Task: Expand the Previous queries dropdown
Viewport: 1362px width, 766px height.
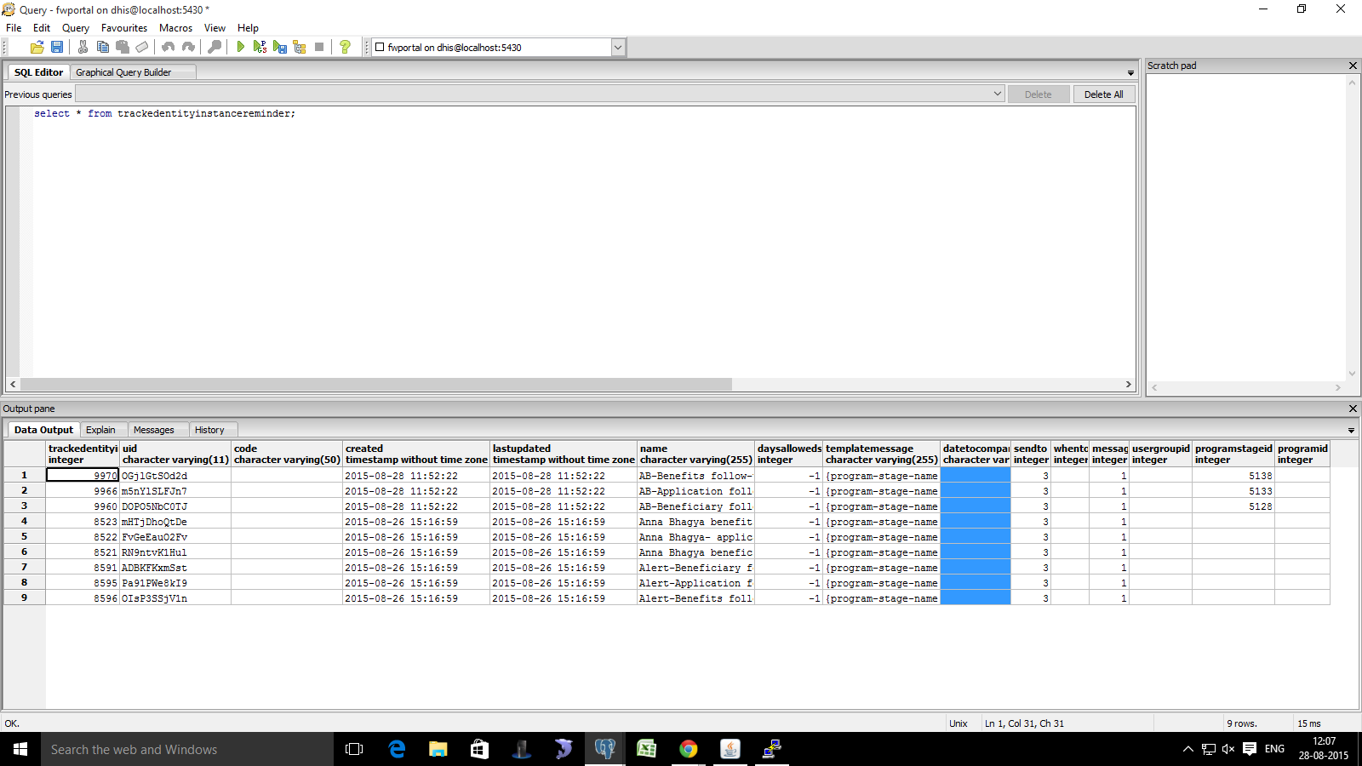Action: [x=998, y=94]
